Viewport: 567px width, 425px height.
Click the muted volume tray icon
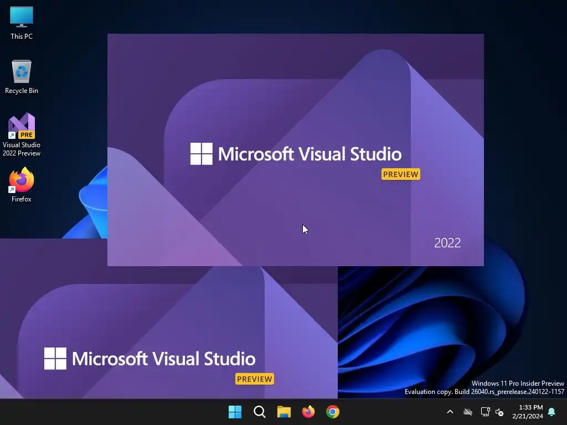pyautogui.click(x=499, y=412)
